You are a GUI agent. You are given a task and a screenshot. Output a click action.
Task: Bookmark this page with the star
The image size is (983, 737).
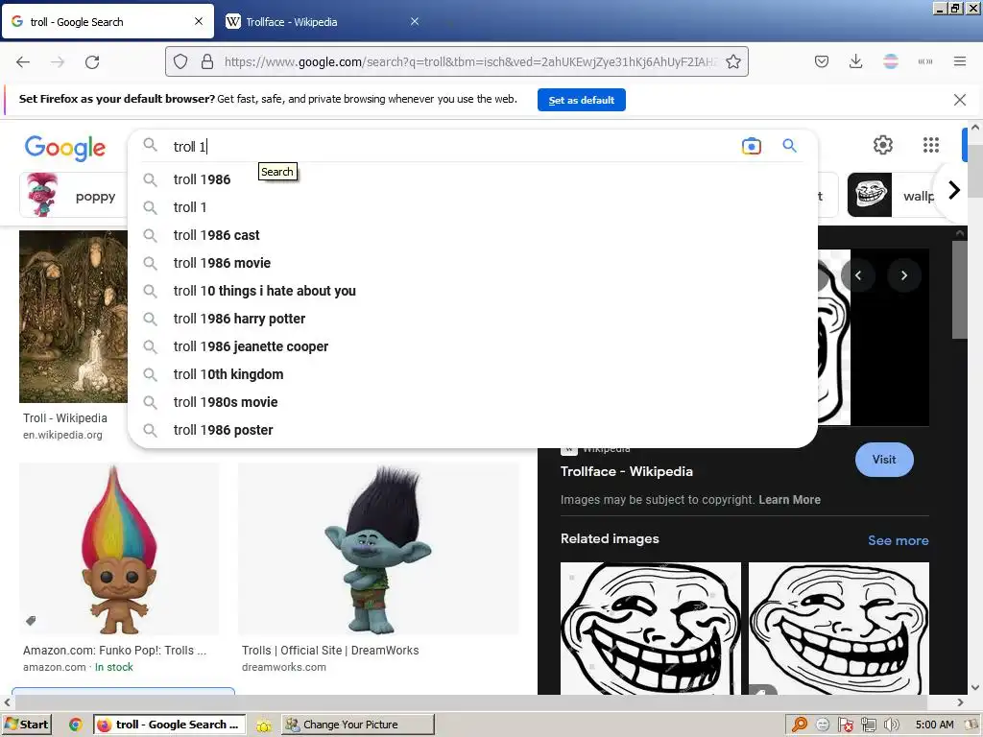[x=732, y=61]
